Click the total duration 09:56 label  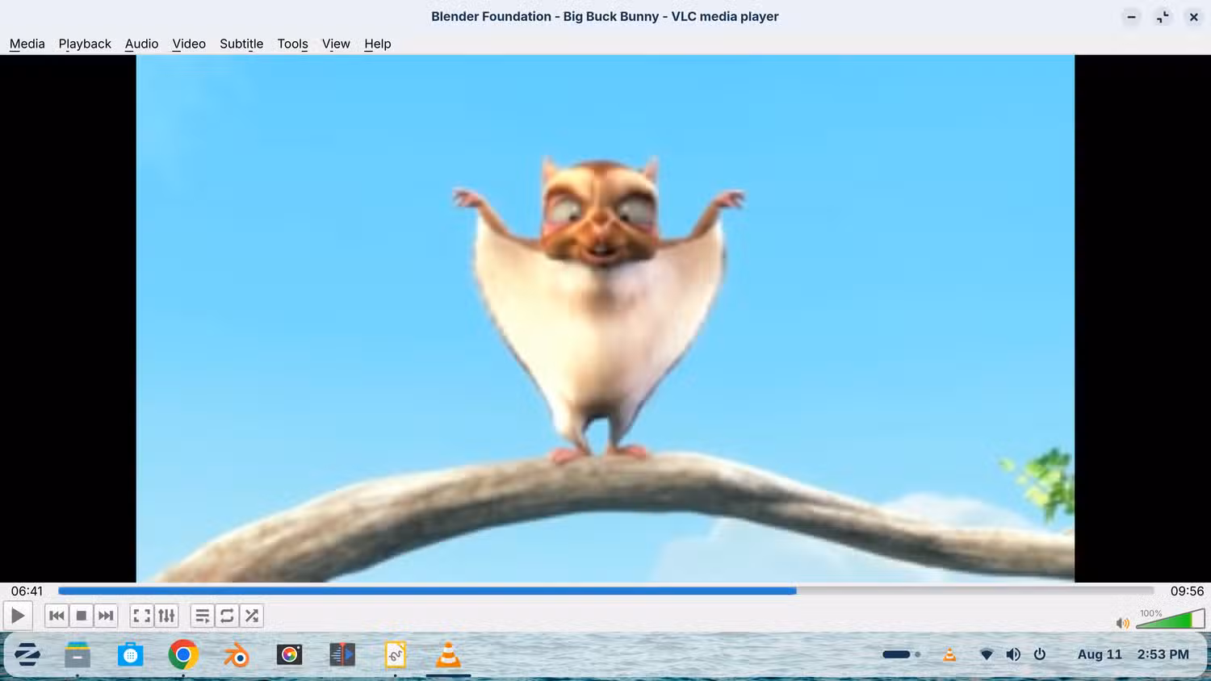(1187, 591)
